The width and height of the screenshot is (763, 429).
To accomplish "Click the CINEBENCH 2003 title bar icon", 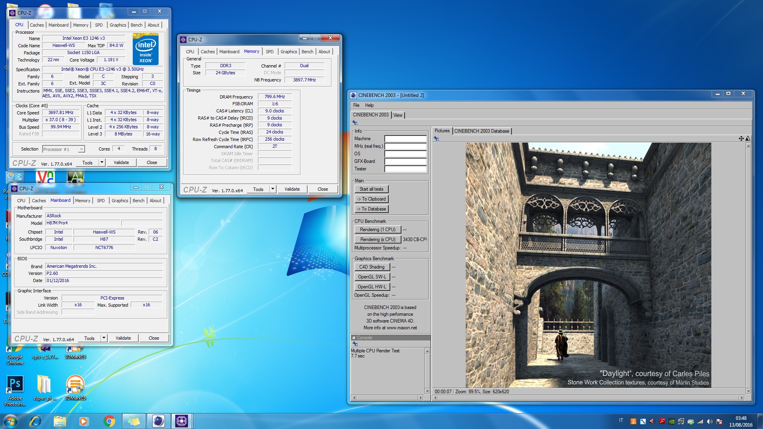I will [353, 95].
